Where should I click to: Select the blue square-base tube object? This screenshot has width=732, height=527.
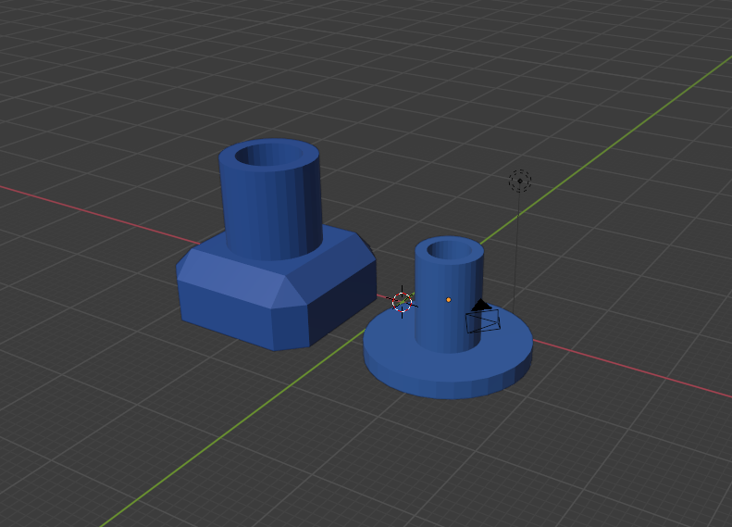pos(277,245)
